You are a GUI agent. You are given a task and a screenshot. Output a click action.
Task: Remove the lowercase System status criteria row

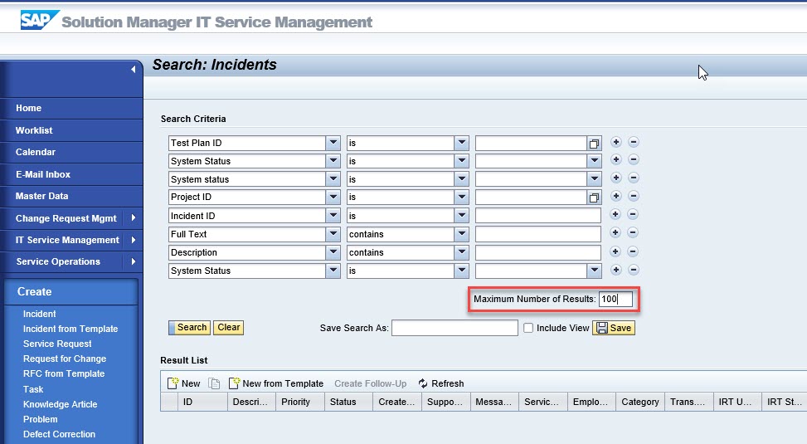pos(634,178)
